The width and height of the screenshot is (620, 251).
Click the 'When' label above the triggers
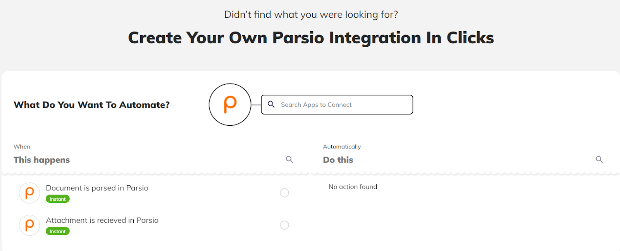point(22,147)
